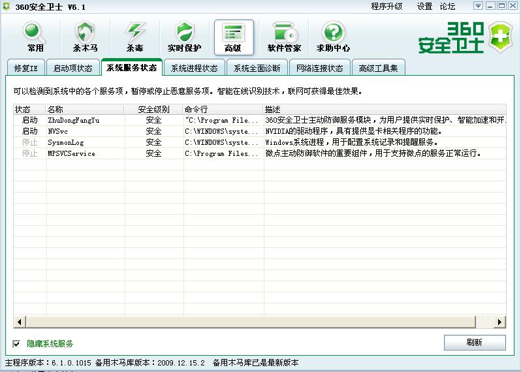This screenshot has width=521, height=372.
Task: Minimize the 360安全卫士 window
Action: click(490, 6)
